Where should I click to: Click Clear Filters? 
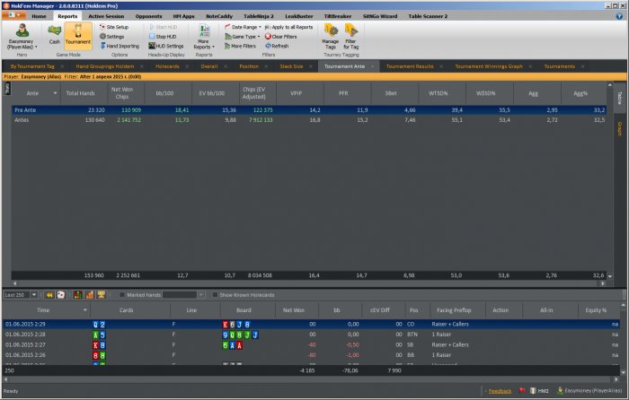pos(280,37)
